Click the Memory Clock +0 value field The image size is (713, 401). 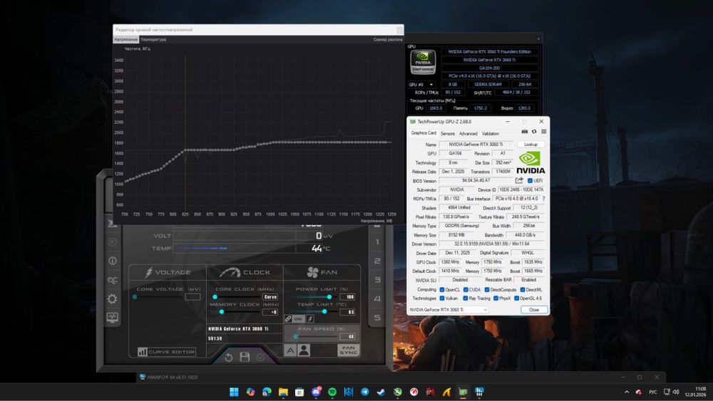270,312
